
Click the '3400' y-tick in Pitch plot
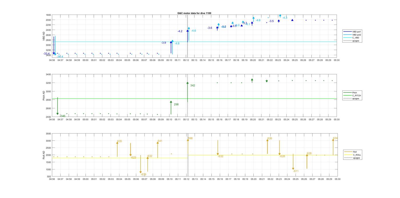[x=48, y=74]
